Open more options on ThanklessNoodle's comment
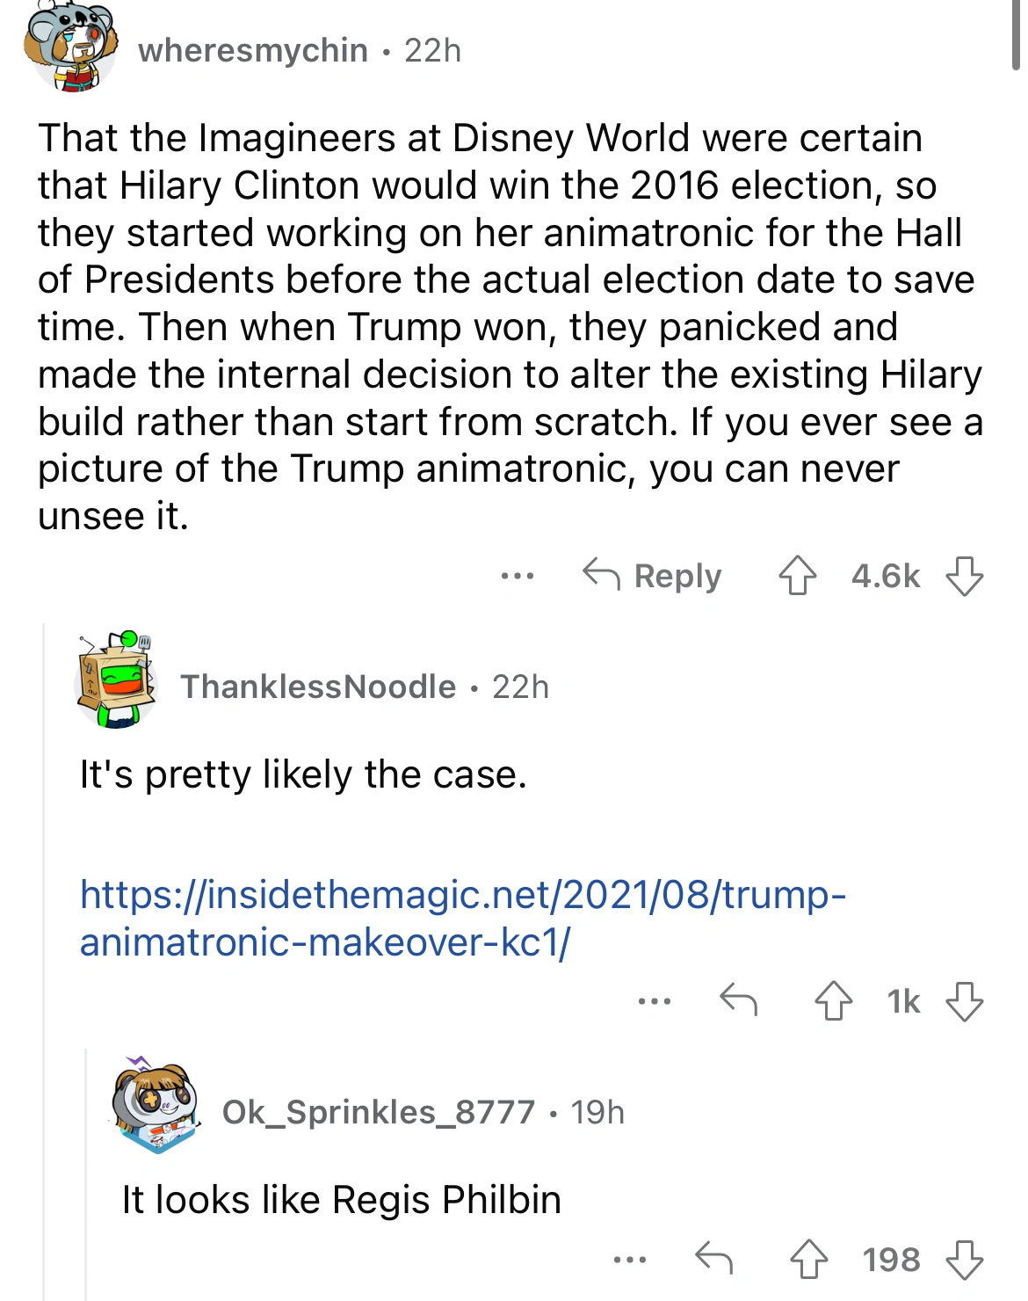Image resolution: width=1028 pixels, height=1301 pixels. click(655, 1000)
